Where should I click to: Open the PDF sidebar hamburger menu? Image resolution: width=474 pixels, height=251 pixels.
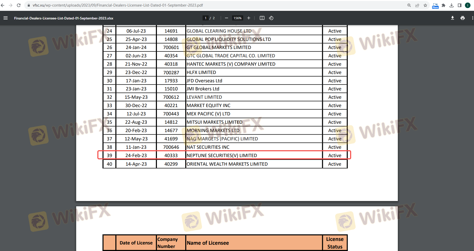pos(6,18)
